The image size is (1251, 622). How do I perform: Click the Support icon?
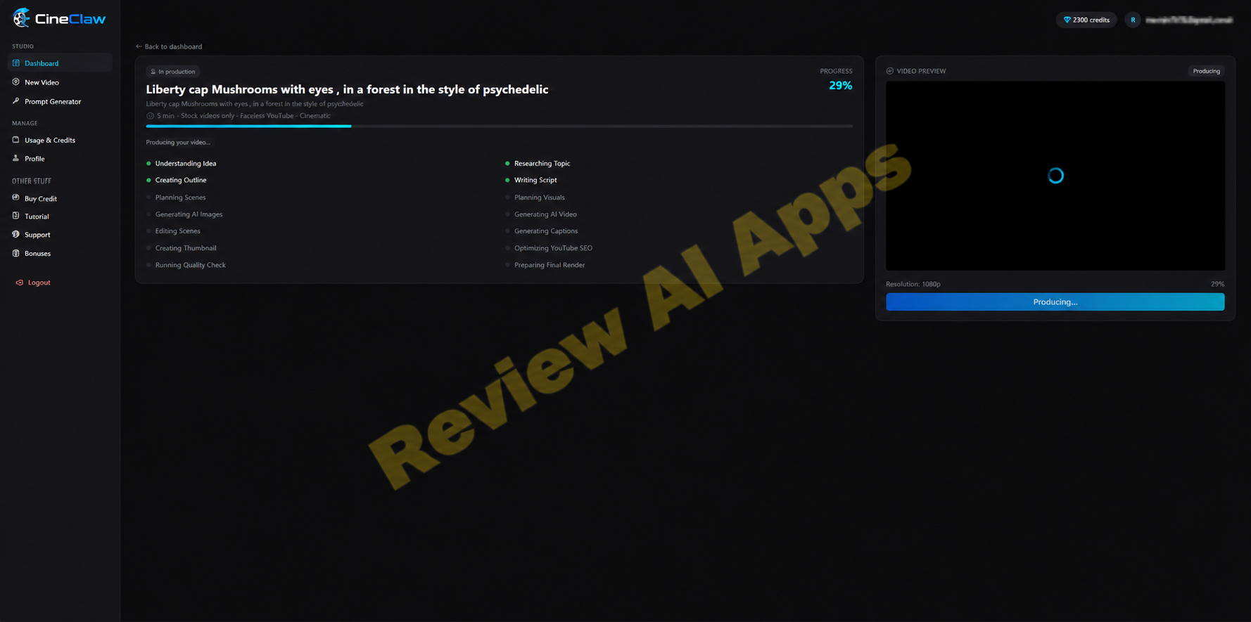[16, 235]
